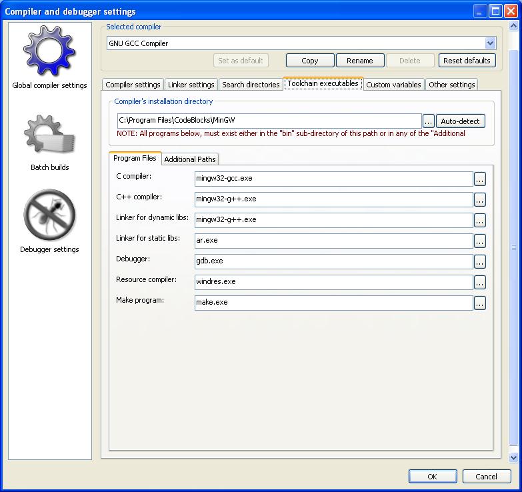Image resolution: width=522 pixels, height=492 pixels.
Task: Click the Rename compiler button
Action: click(x=360, y=61)
